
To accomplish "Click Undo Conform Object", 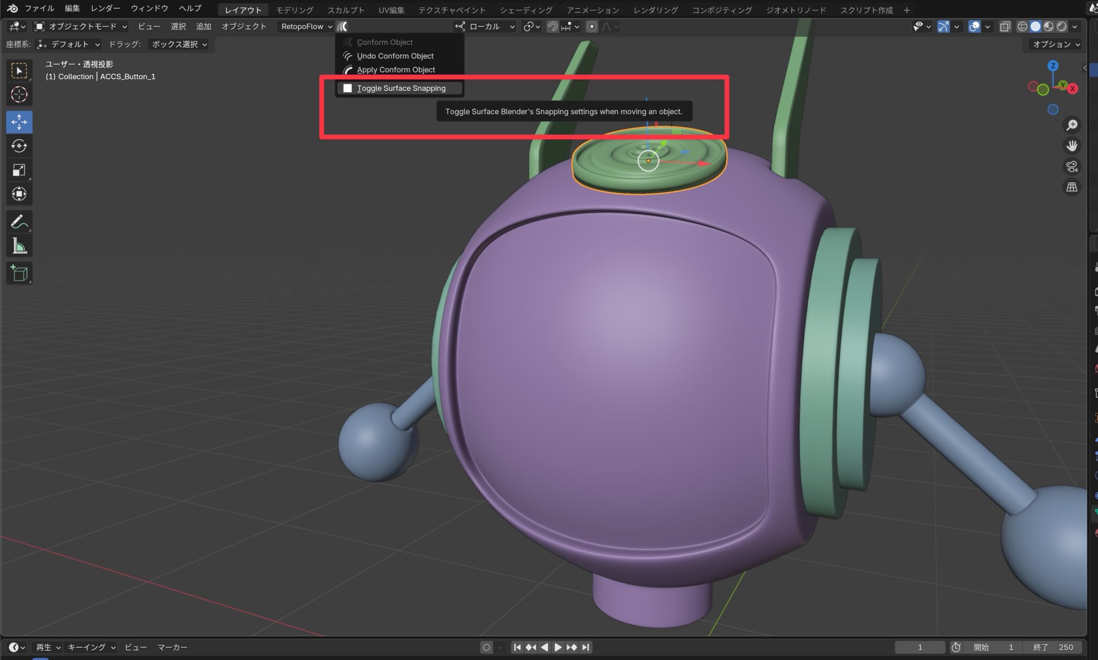I will tap(395, 56).
